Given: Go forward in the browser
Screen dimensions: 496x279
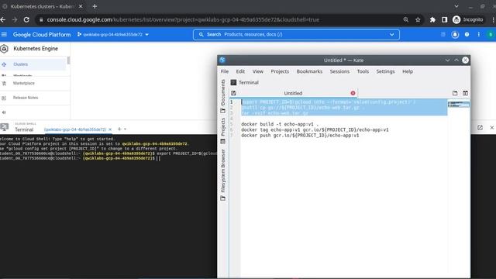Looking at the screenshot, I should (15, 19).
